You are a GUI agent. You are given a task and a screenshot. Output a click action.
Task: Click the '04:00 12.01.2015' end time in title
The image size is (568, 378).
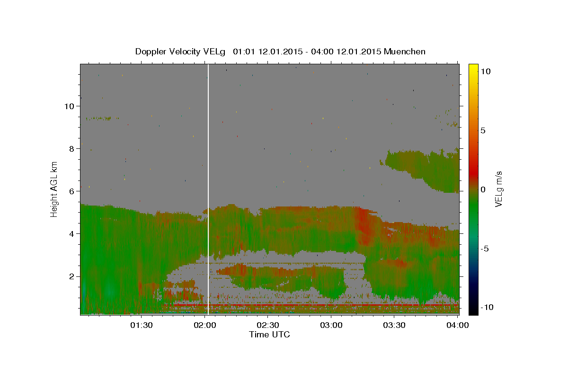click(x=346, y=52)
